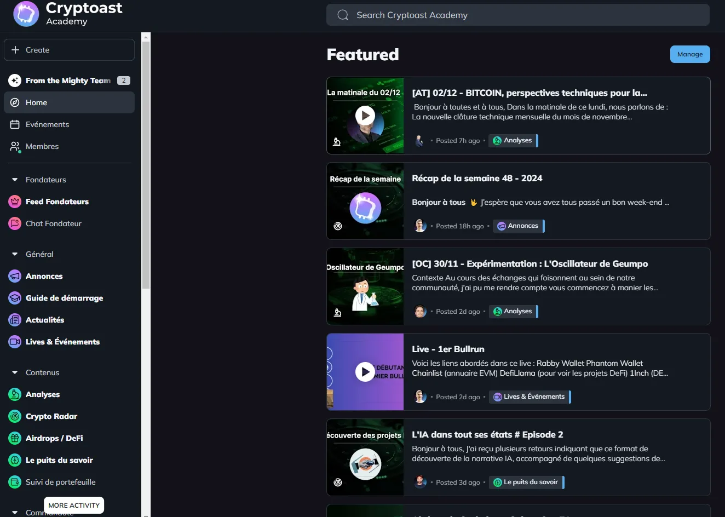Viewport: 725px width, 517px height.
Task: Click the Annonces megaphone icon in sidebar
Action: point(15,276)
